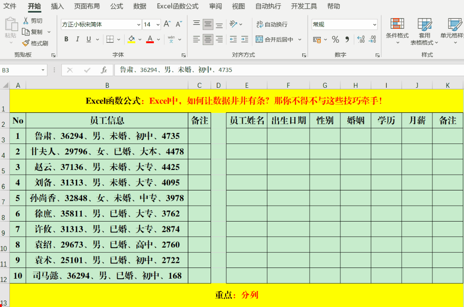Confirm formula entry checkmark icon
The image size is (464, 307).
click(87, 70)
